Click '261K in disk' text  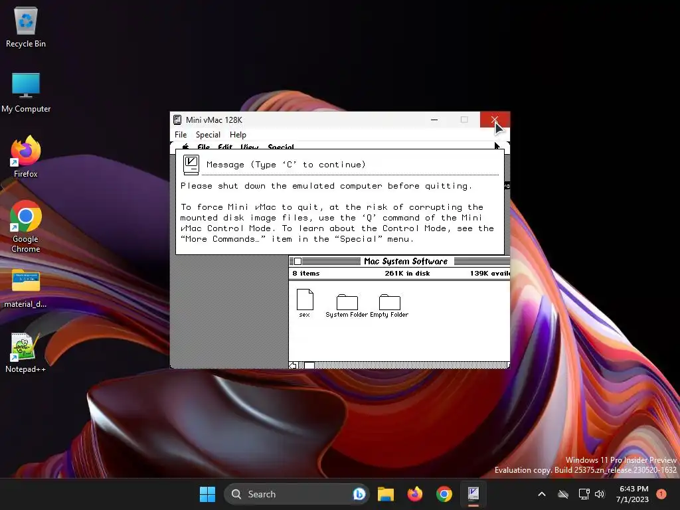(x=407, y=273)
